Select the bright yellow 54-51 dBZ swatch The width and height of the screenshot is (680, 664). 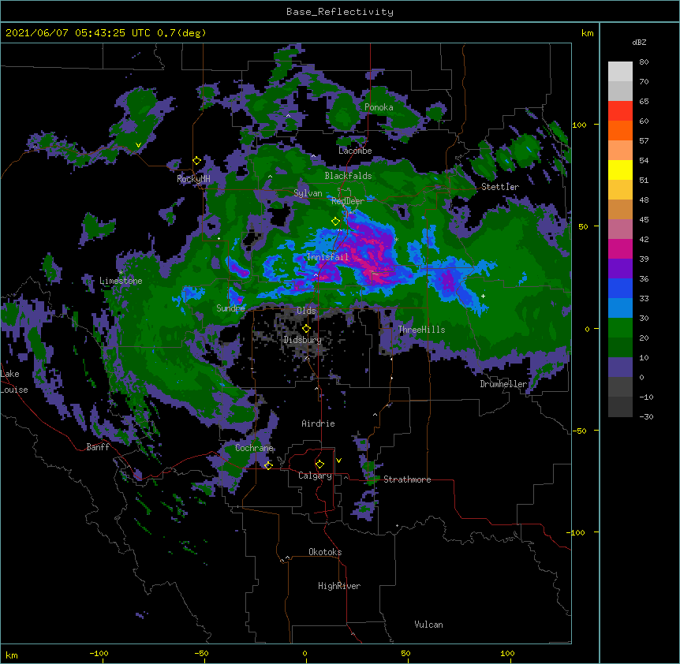[620, 170]
